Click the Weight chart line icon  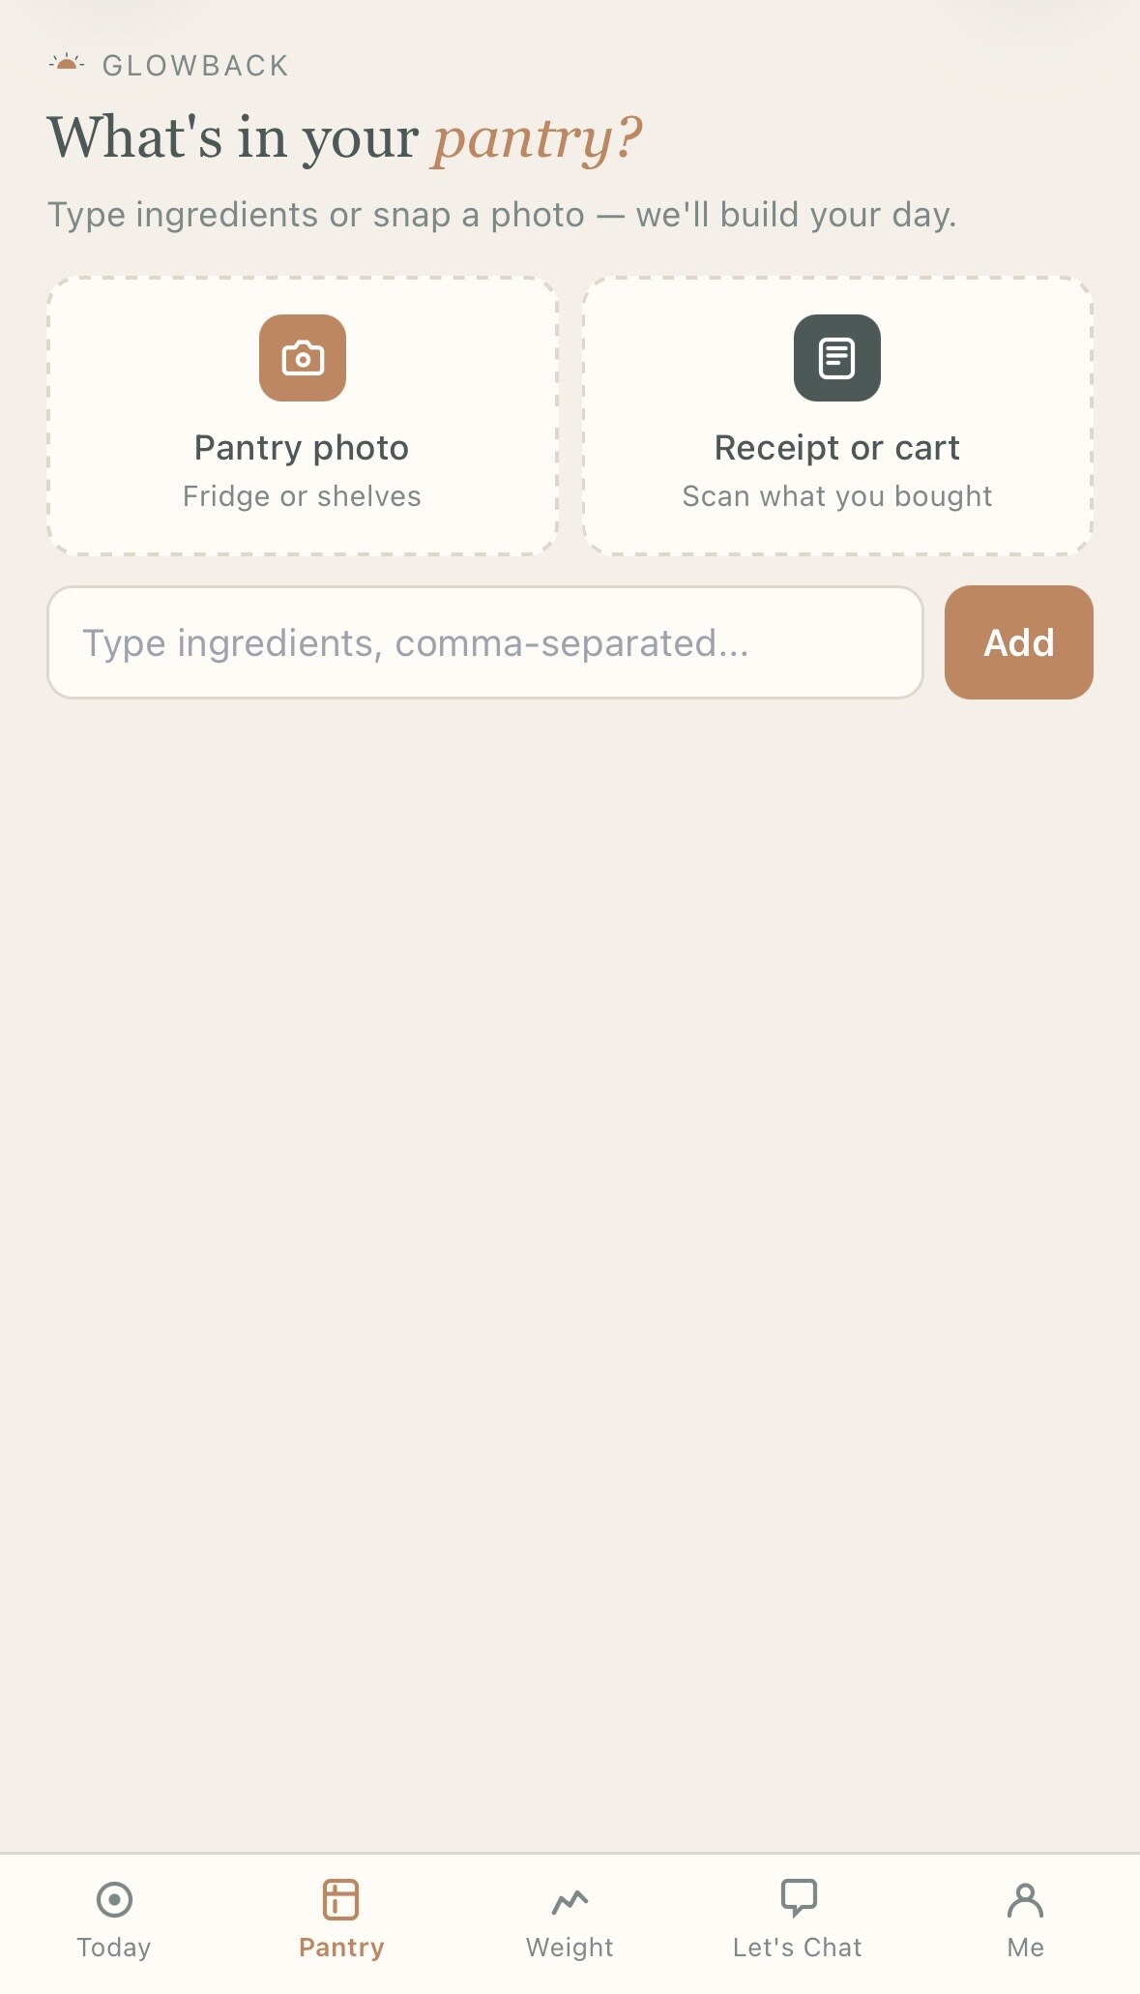point(570,1901)
